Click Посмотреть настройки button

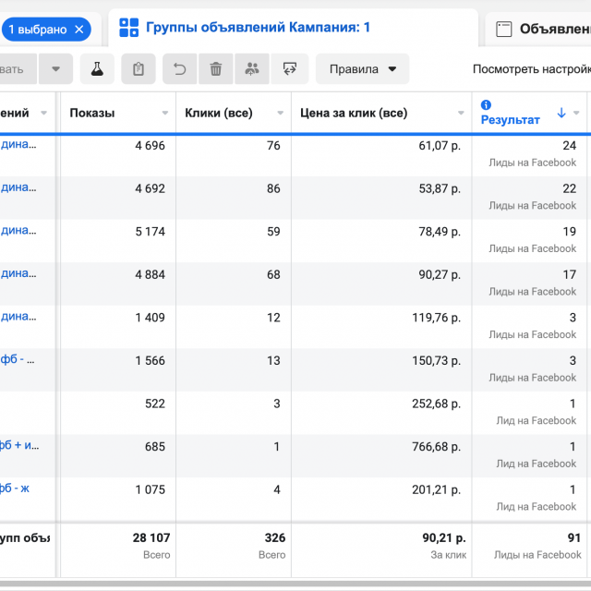click(x=531, y=68)
